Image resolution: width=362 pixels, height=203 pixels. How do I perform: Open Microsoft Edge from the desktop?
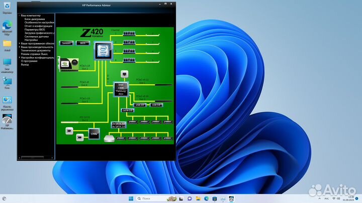click(7, 25)
